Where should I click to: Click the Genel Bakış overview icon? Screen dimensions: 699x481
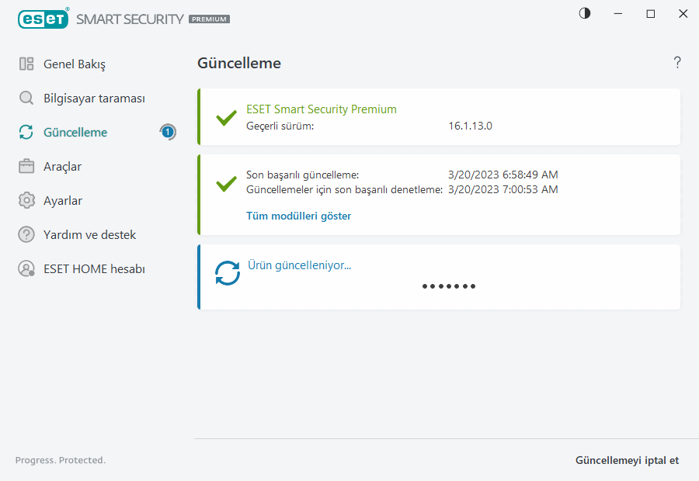[26, 64]
